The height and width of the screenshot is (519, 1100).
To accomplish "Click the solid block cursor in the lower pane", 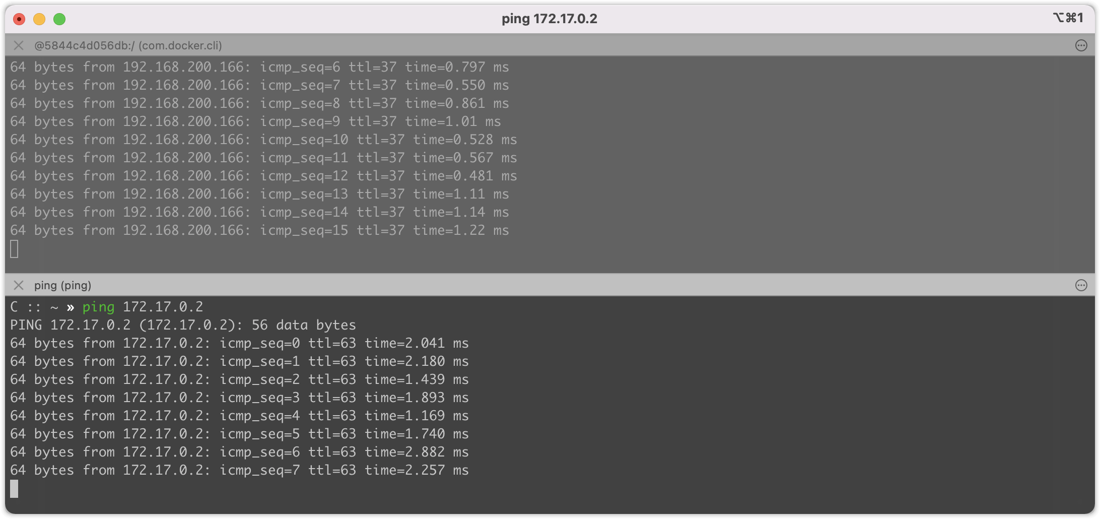I will (14, 489).
